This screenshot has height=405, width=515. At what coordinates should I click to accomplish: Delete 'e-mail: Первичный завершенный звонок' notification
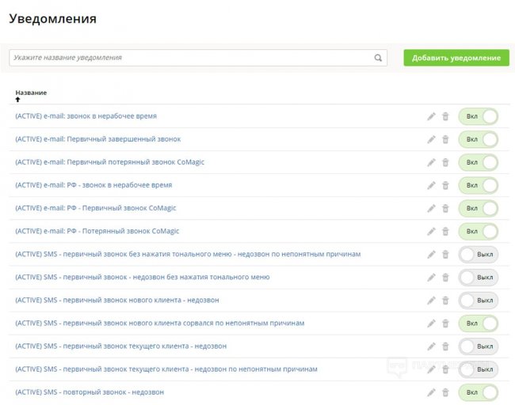click(445, 139)
